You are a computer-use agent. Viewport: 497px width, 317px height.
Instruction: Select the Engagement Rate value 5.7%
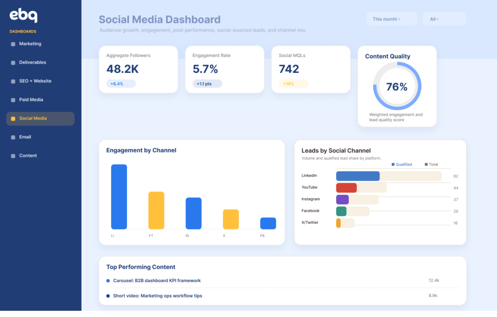[205, 69]
